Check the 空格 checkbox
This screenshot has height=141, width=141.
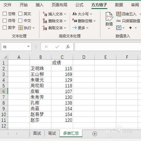tap(5, 14)
